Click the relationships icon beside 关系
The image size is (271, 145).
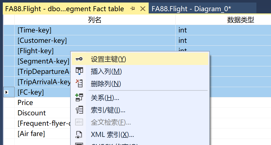(79, 97)
